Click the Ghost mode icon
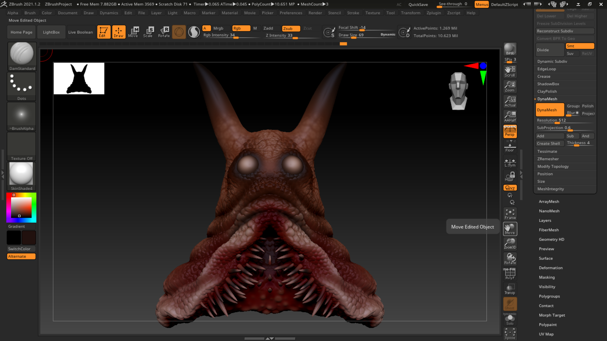This screenshot has width=607, height=341. click(510, 304)
